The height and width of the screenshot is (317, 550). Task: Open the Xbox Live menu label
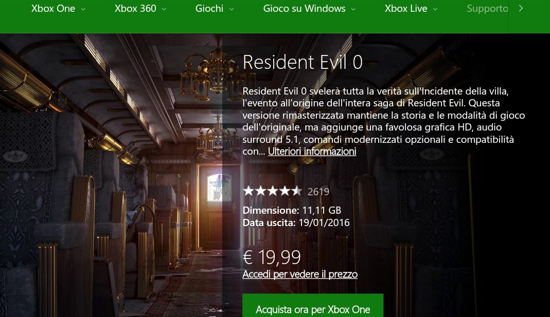click(406, 8)
